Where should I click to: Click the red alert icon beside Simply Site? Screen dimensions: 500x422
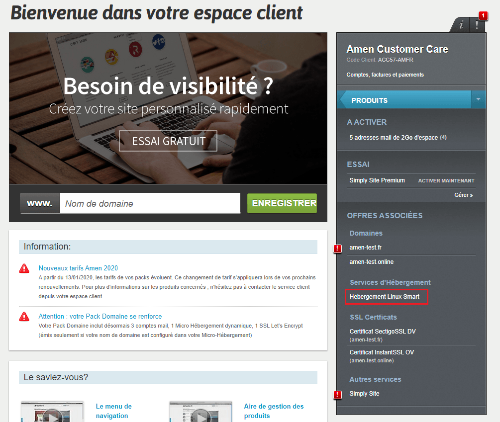click(x=337, y=395)
